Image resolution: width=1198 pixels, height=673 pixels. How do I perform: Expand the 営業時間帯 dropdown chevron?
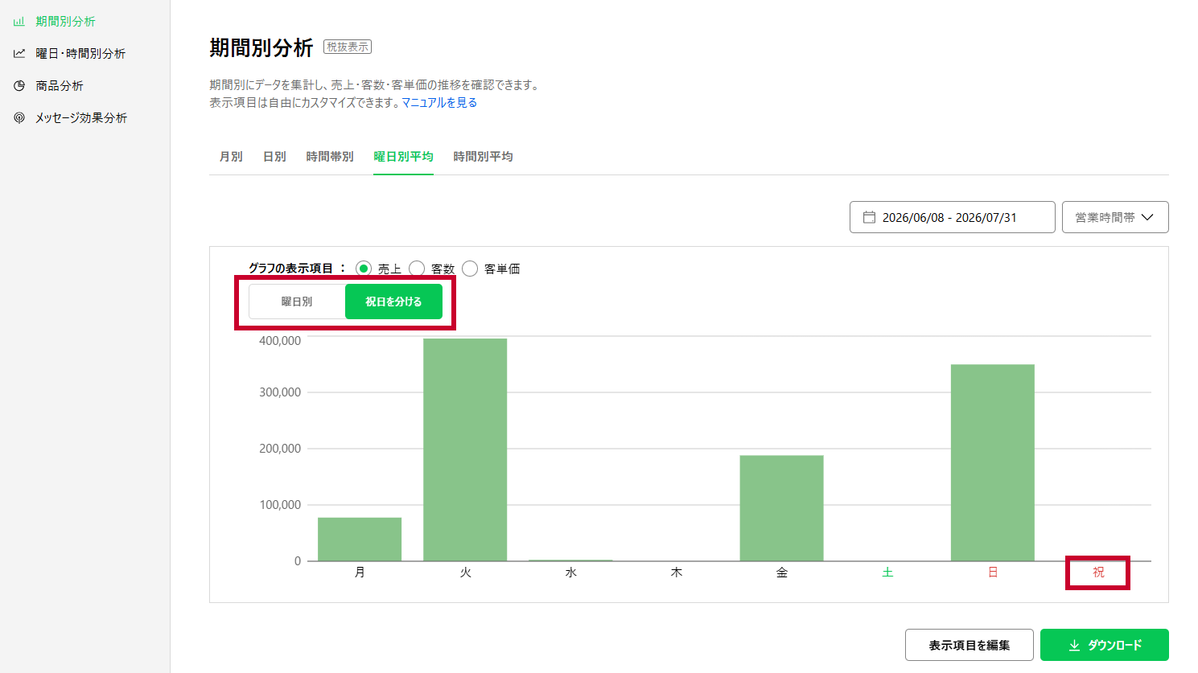point(1147,217)
